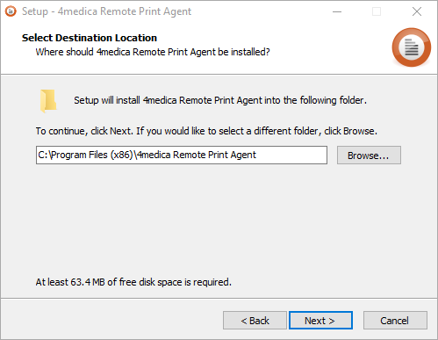This screenshot has height=340, width=438.
Task: Click the free disk space requirement text
Action: tap(133, 282)
